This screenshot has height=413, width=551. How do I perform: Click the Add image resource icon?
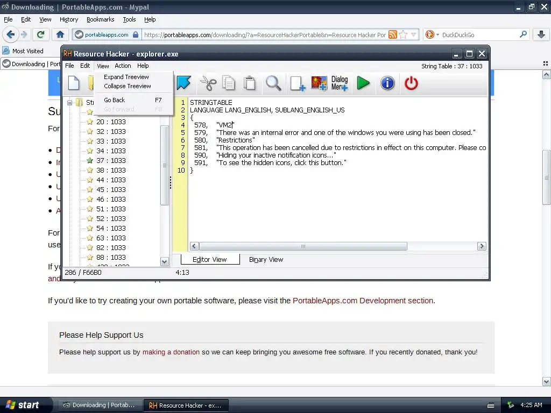[319, 83]
